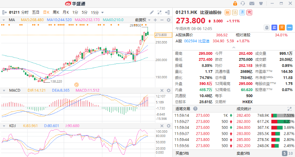
Task: Close the MACD indicator panel
Action: [x=162, y=90]
